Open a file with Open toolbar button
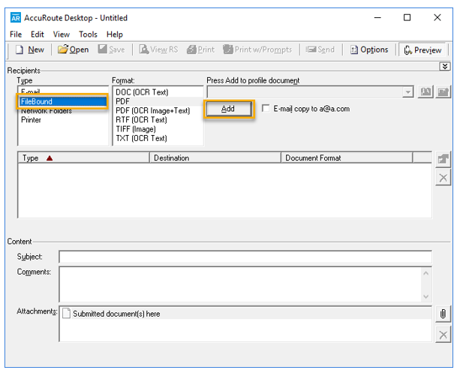460x373 pixels. click(x=73, y=50)
